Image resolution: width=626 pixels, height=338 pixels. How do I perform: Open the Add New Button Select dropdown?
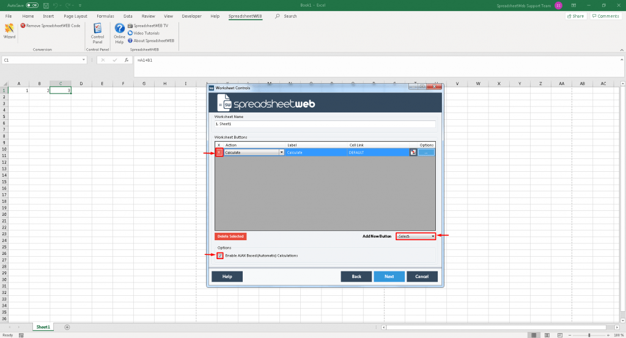coord(416,237)
